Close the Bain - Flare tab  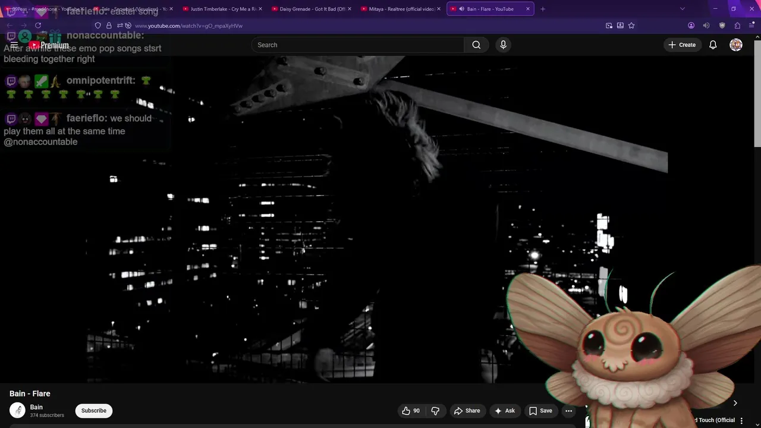tap(527, 9)
